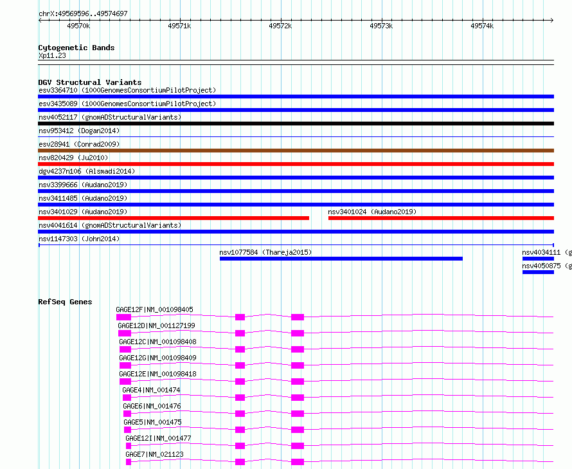Click the first exon block of GAGE4
This screenshot has height=469, width=572.
127,398
